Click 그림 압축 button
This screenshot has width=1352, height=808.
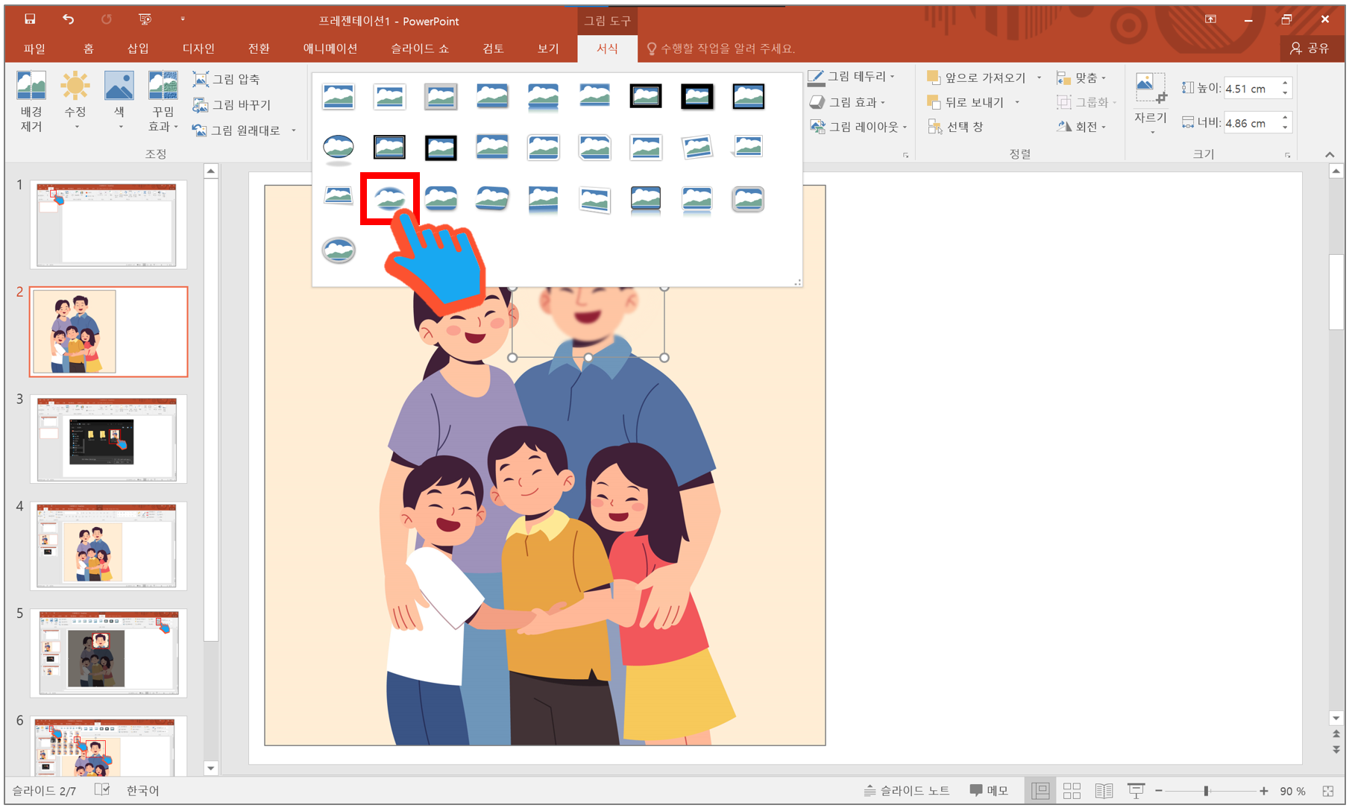[x=227, y=79]
